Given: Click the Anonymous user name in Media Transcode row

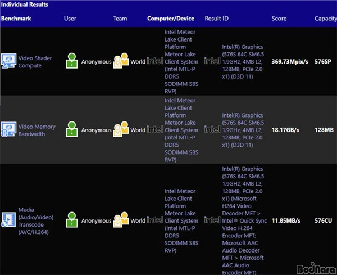Looking at the screenshot, I should coord(96,221).
